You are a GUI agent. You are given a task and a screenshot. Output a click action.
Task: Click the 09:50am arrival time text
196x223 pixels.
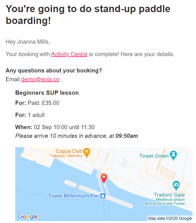pos(127,136)
